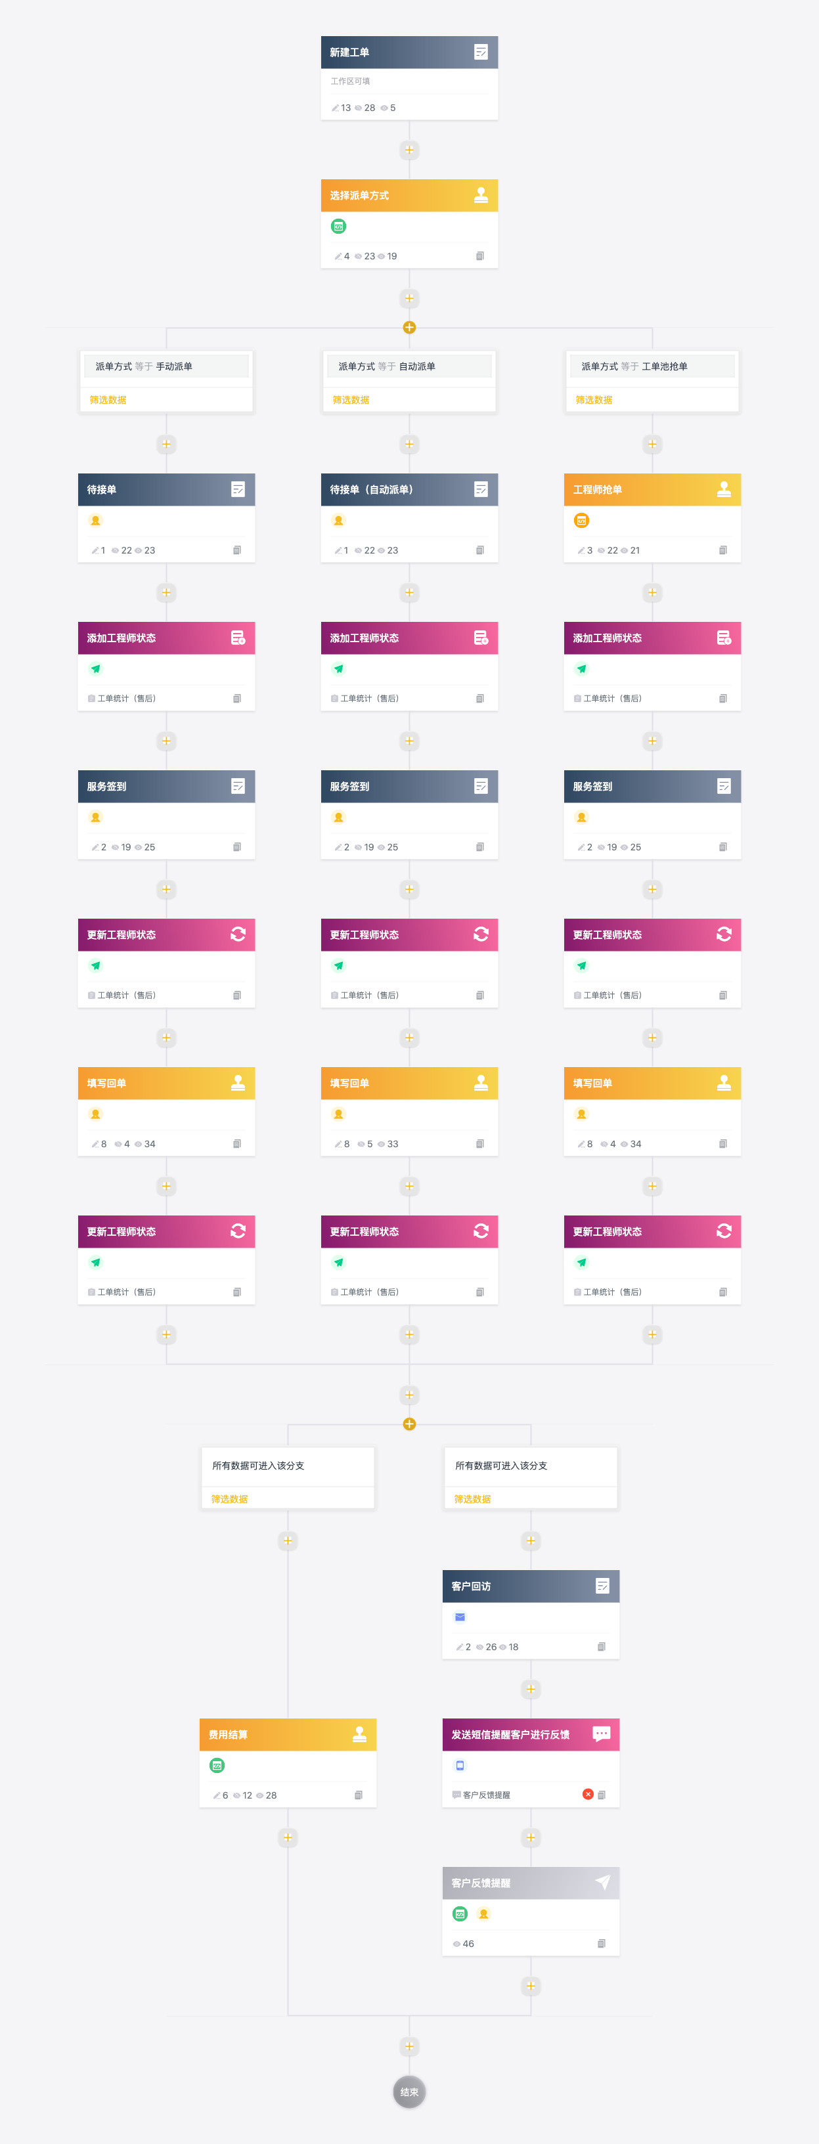
Task: Click the stamp icon on 工程师抢单 header
Action: tap(723, 489)
